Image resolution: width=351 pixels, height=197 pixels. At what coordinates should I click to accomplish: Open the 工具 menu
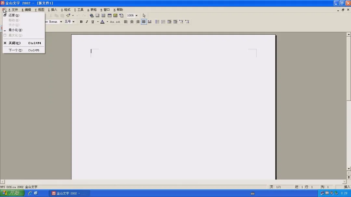pos(79,10)
